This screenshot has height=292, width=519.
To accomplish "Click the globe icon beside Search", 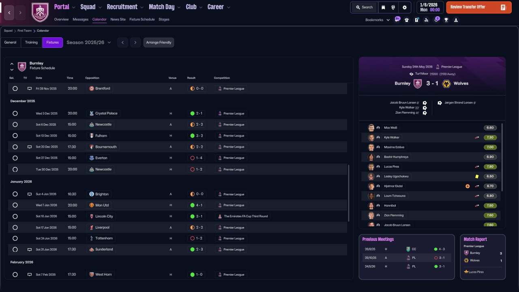I will tap(393, 7).
